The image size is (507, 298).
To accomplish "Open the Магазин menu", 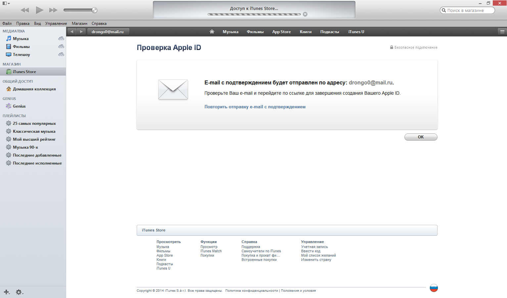I will coord(79,24).
